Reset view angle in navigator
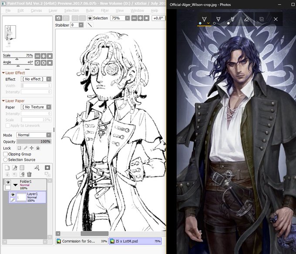296x254 pixels. 50,63
